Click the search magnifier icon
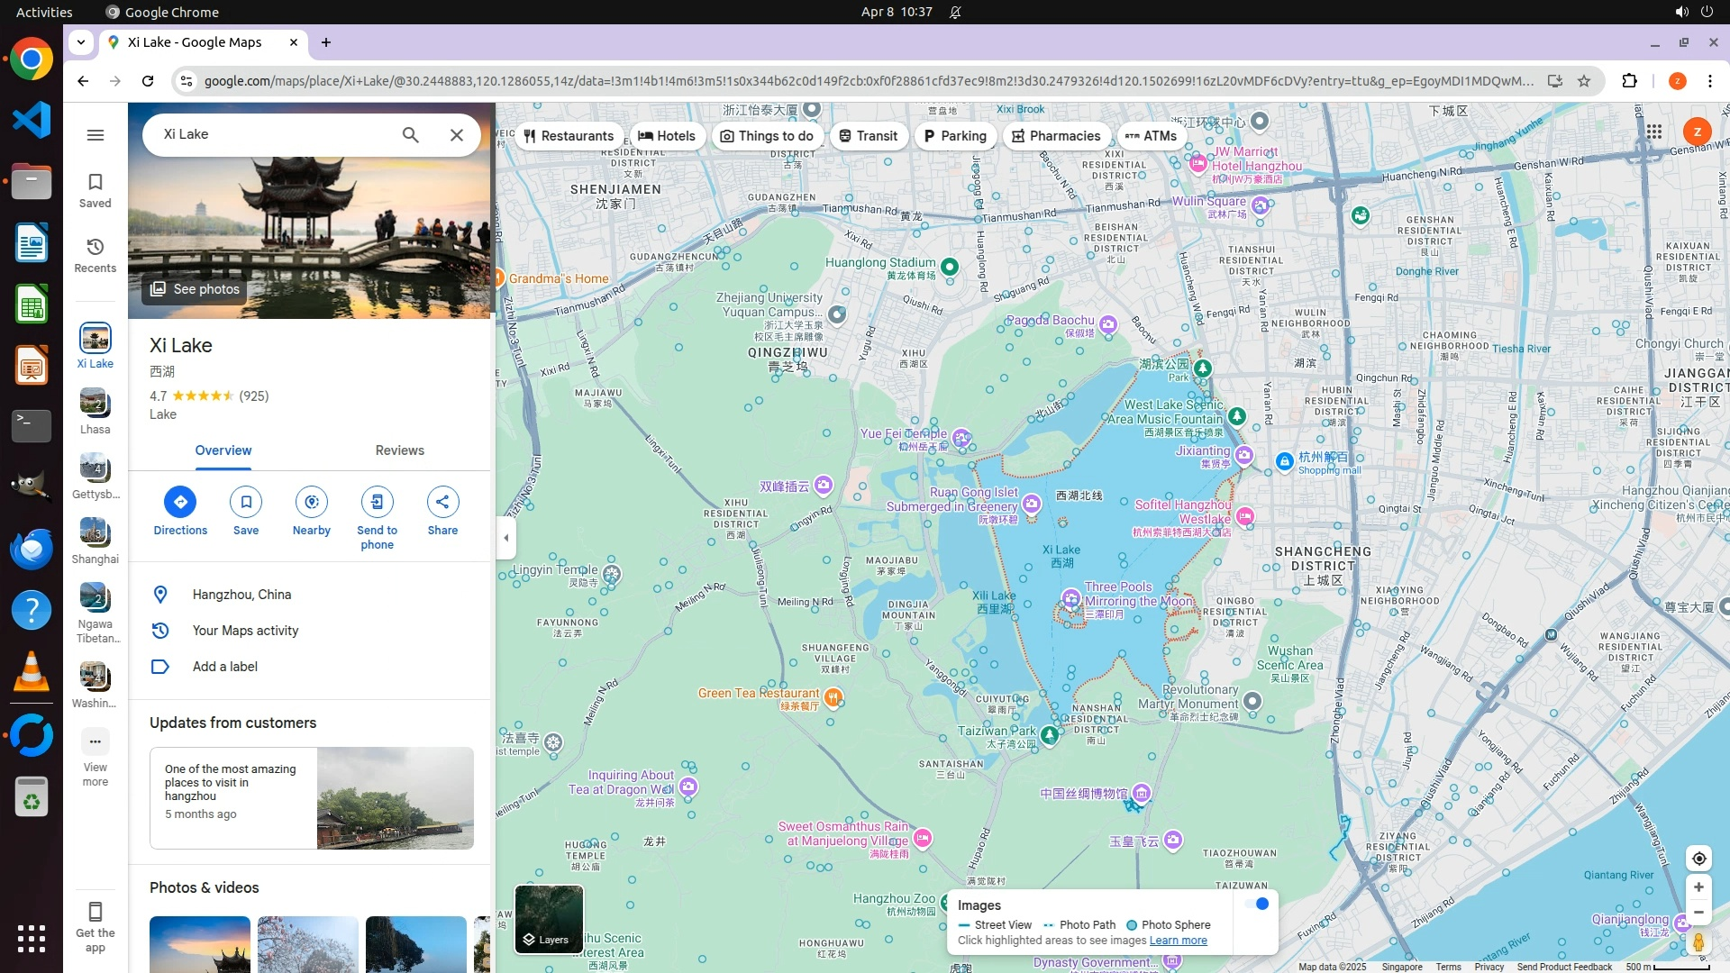Viewport: 1730px width, 973px height. [410, 135]
